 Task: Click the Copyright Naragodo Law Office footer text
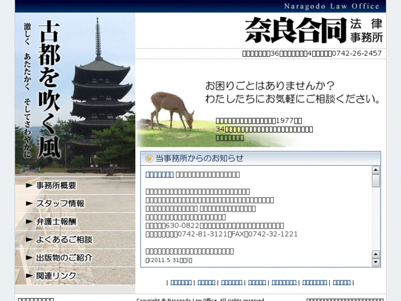tap(200, 299)
